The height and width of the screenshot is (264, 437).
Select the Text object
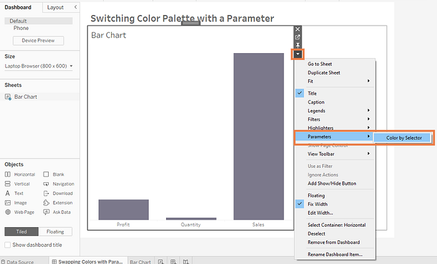pos(14,193)
